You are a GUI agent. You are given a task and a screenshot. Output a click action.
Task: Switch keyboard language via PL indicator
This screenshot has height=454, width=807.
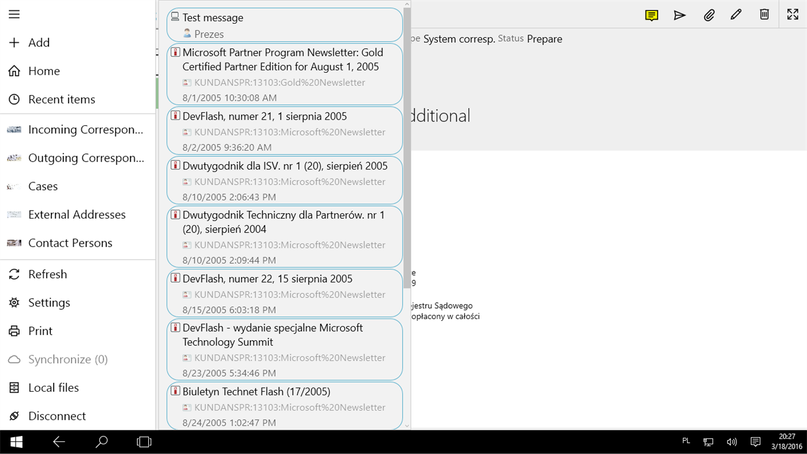(x=686, y=441)
